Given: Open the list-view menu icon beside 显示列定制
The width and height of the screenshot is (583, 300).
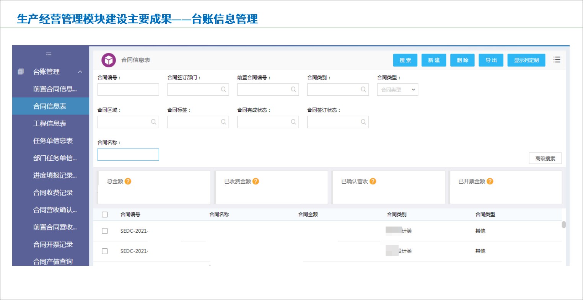Looking at the screenshot, I should (x=557, y=60).
